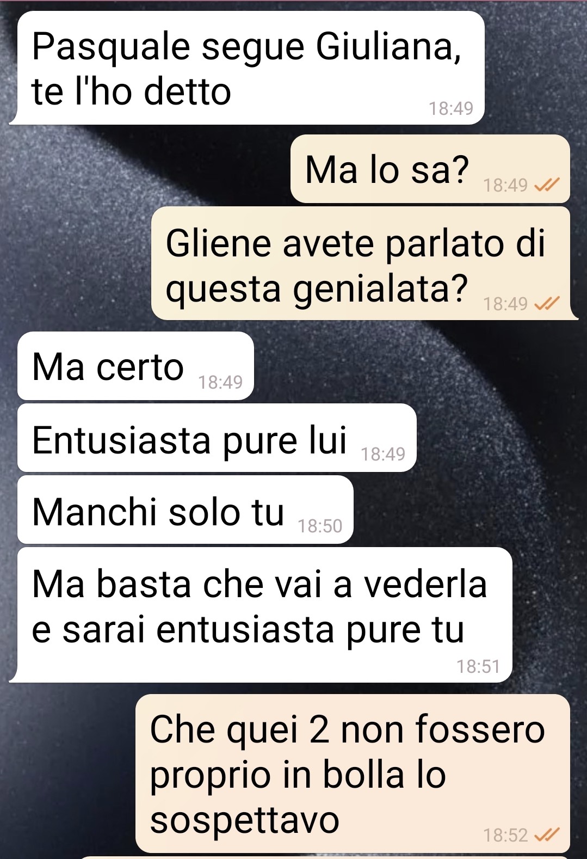This screenshot has width=587, height=859.
Task: Tap timestamp under 'te l'ho detto' message
Action: (451, 108)
